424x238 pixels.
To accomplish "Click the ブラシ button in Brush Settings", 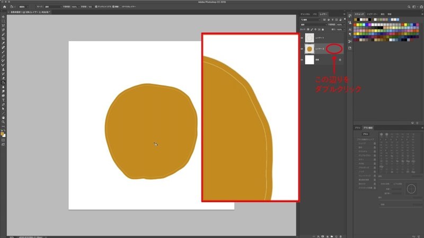I will 366,134.
